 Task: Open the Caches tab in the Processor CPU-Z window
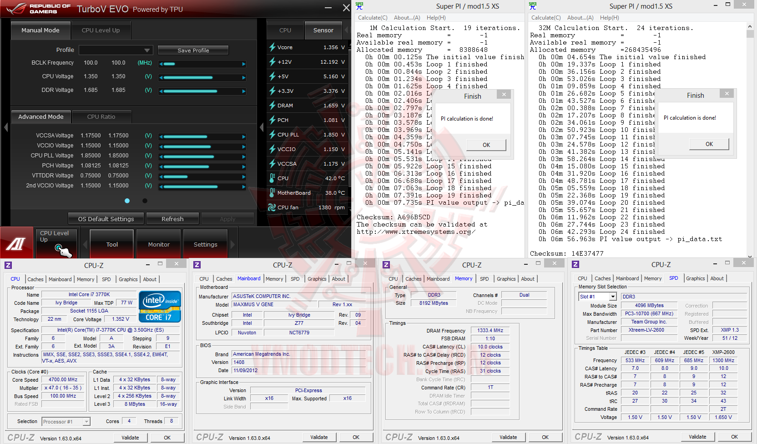35,279
